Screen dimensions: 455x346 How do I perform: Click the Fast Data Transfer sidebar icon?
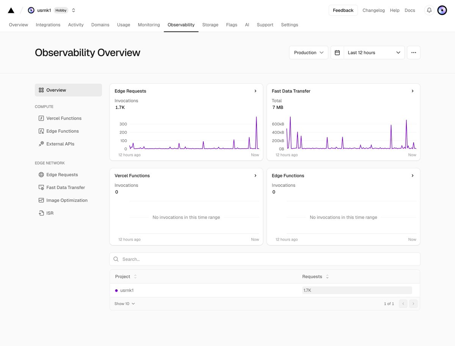41,188
